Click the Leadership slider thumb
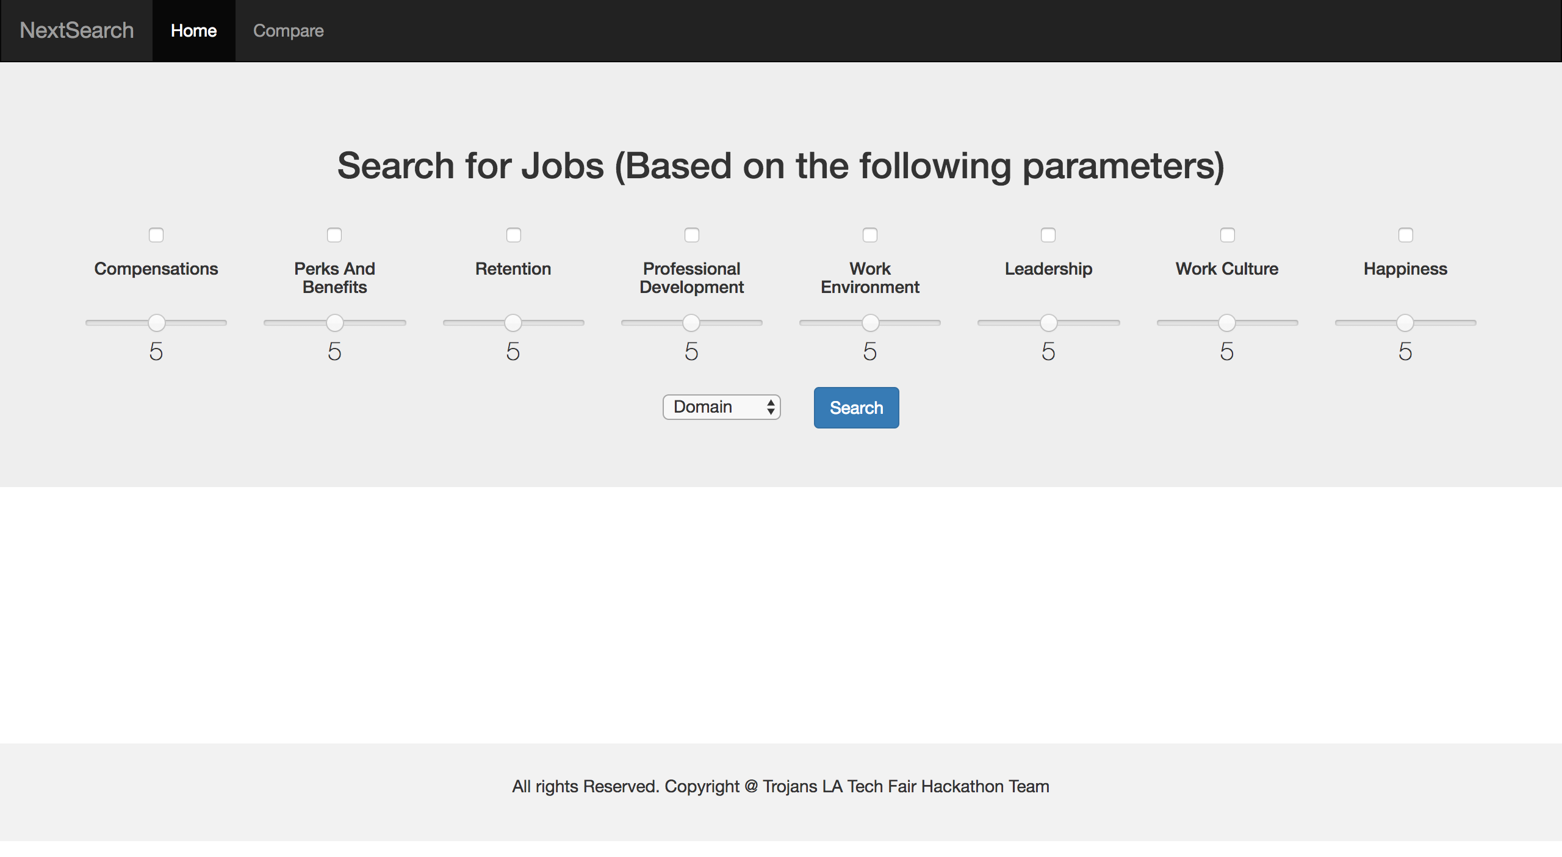The image size is (1562, 857). (x=1049, y=322)
